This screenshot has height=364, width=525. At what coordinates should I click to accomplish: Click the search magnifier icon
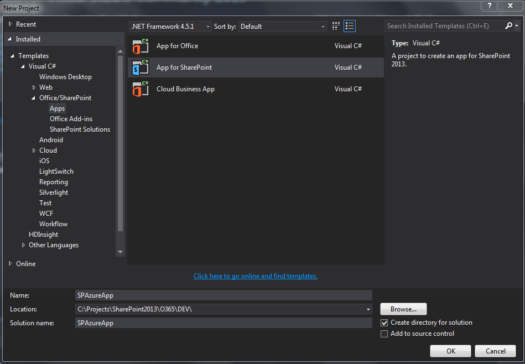click(508, 25)
